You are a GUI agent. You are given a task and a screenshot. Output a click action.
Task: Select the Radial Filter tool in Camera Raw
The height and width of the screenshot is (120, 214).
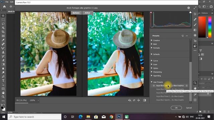pyautogui.click(x=195, y=35)
